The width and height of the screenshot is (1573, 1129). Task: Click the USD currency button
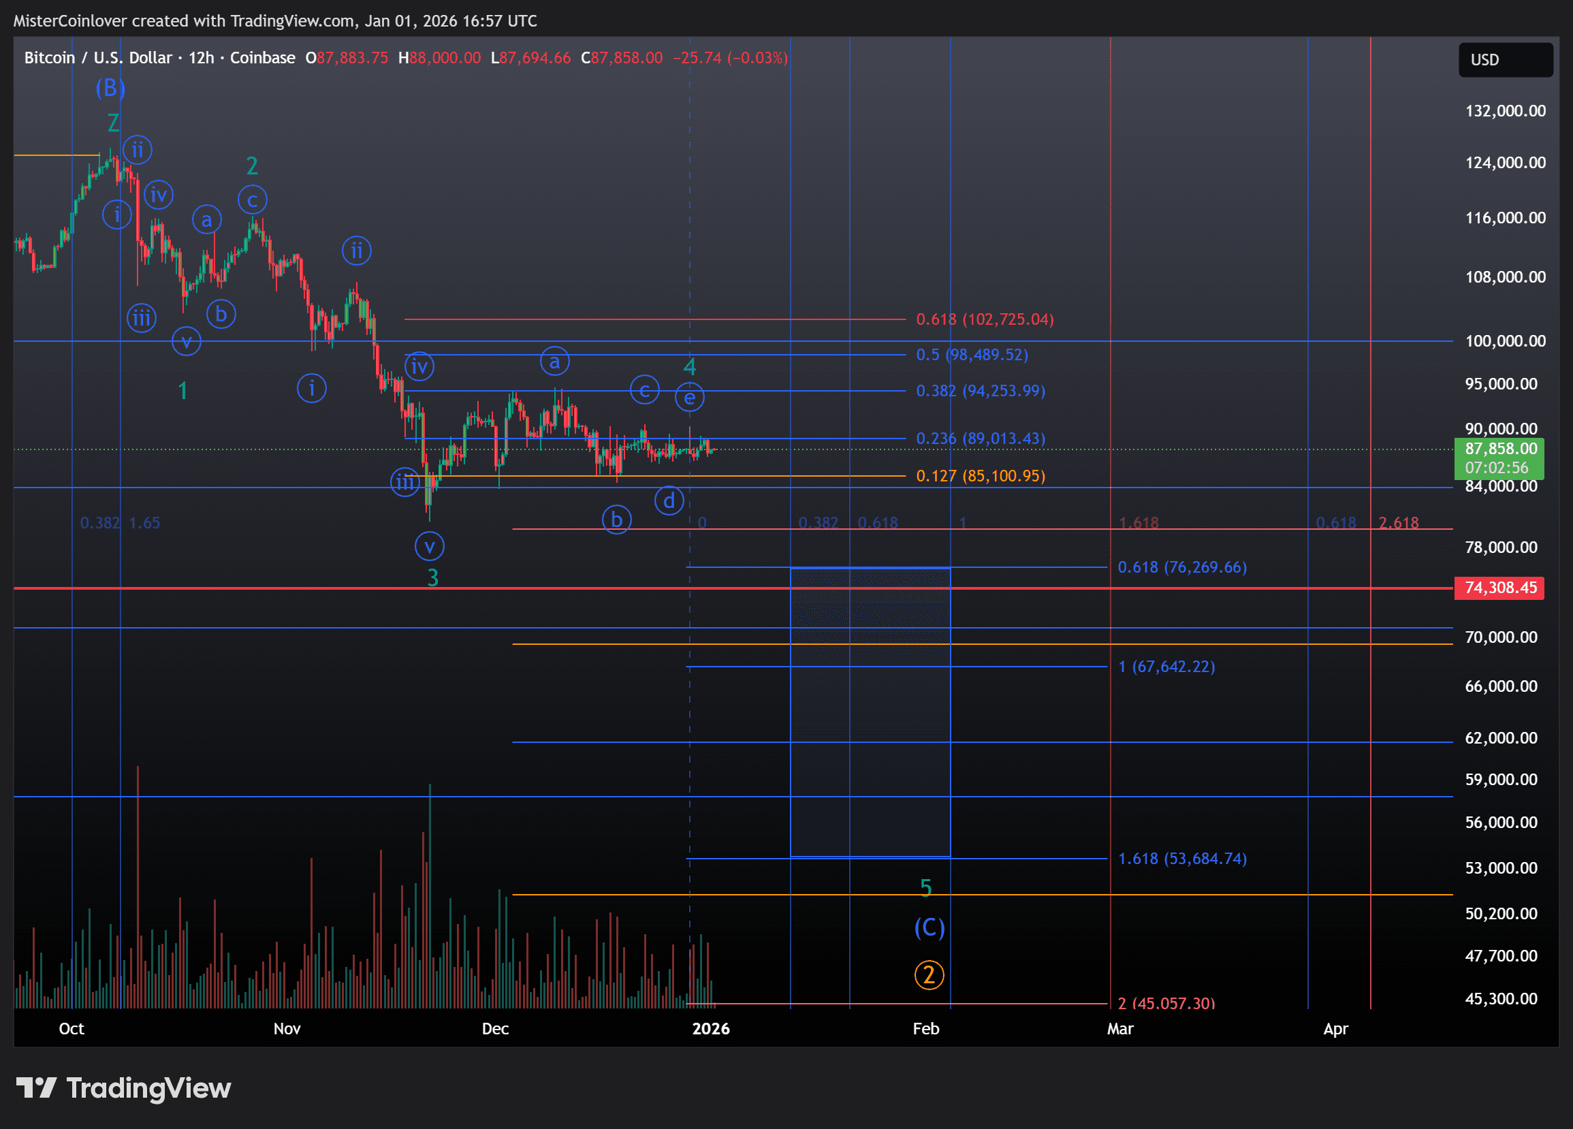pyautogui.click(x=1504, y=60)
